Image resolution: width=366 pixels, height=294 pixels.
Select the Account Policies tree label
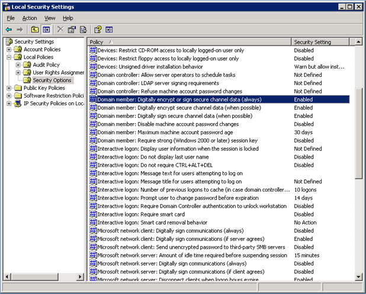42,50
